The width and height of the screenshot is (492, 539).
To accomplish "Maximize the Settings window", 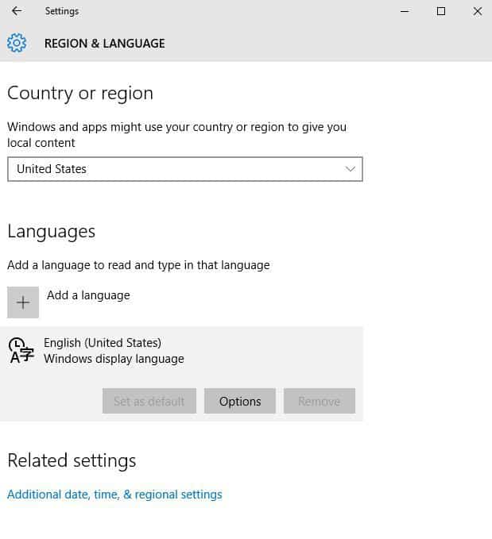I will click(x=441, y=11).
